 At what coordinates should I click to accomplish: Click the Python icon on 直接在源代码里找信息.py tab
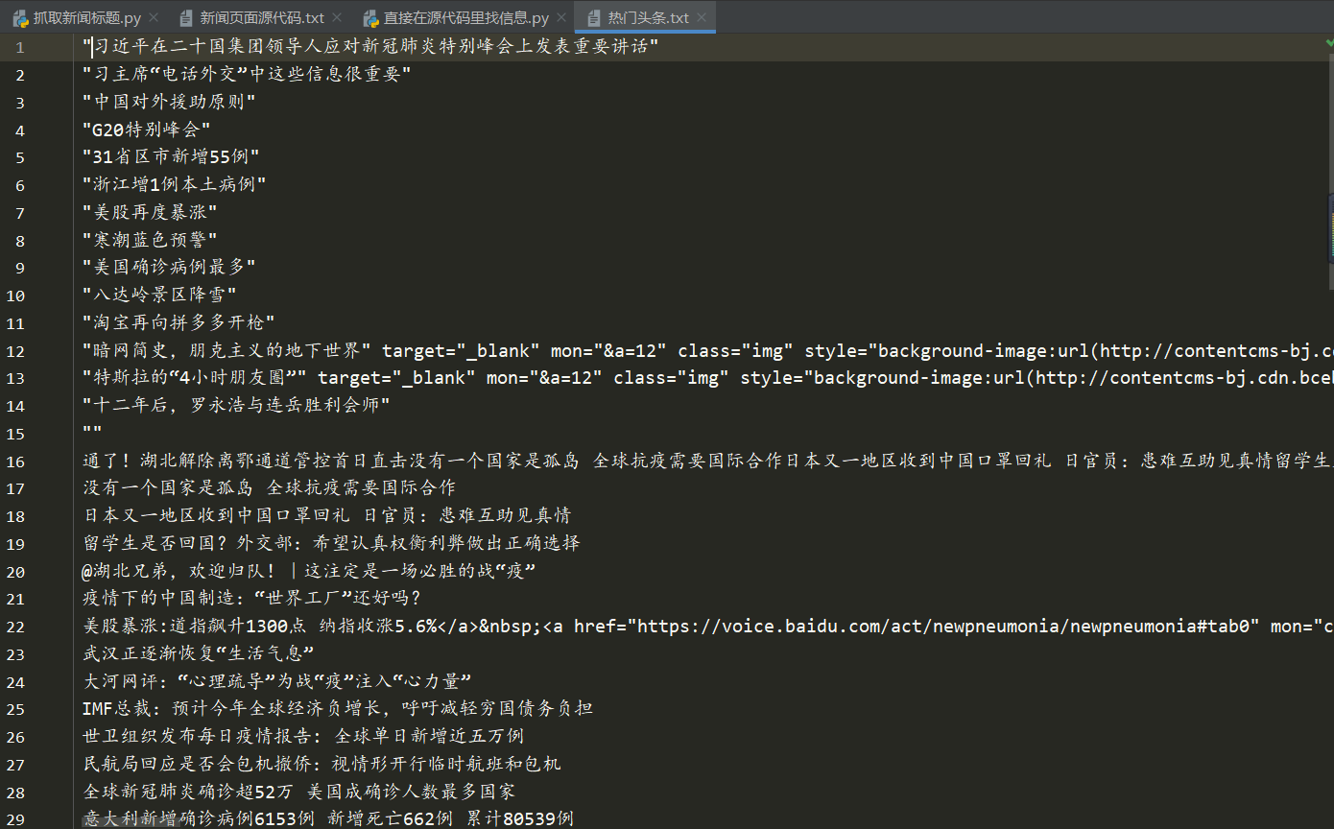[370, 18]
